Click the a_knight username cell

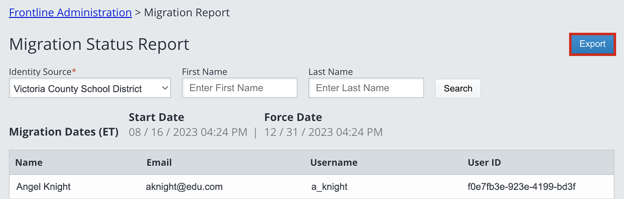point(329,187)
